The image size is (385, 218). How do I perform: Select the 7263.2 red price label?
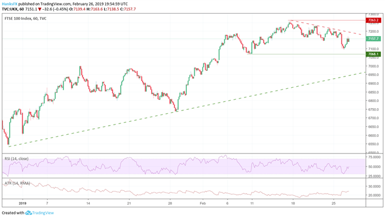click(373, 20)
